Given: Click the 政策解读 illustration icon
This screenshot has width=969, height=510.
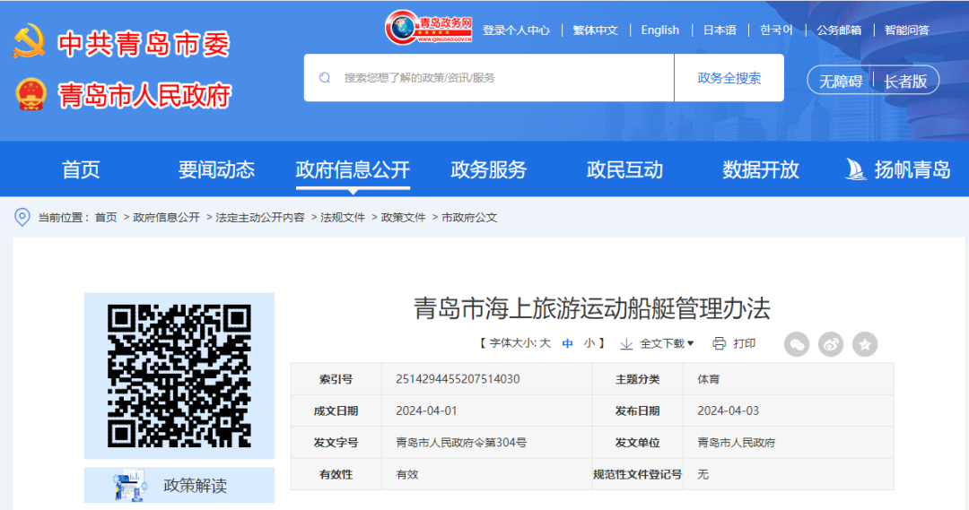Looking at the screenshot, I should [x=130, y=485].
